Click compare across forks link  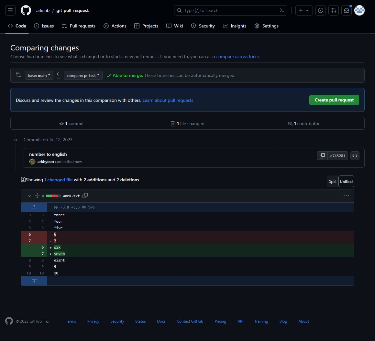[237, 57]
